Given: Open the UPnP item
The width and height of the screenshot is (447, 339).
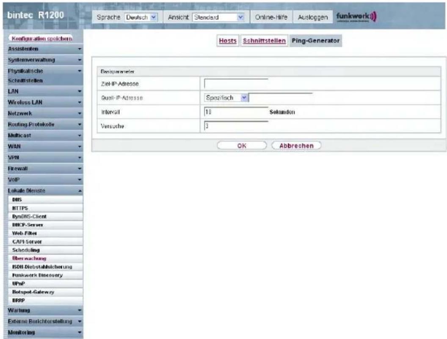Looking at the screenshot, I should pyautogui.click(x=46, y=284).
